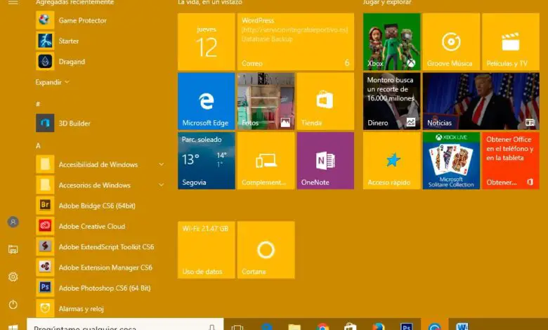Open the Obtener Office tile

pyautogui.click(x=511, y=161)
